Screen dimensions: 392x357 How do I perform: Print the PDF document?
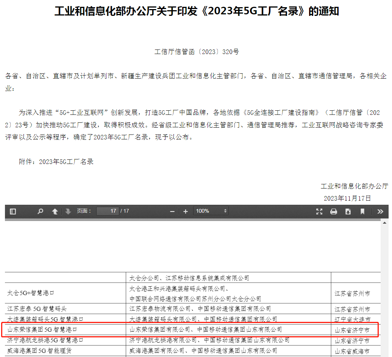tap(334, 212)
